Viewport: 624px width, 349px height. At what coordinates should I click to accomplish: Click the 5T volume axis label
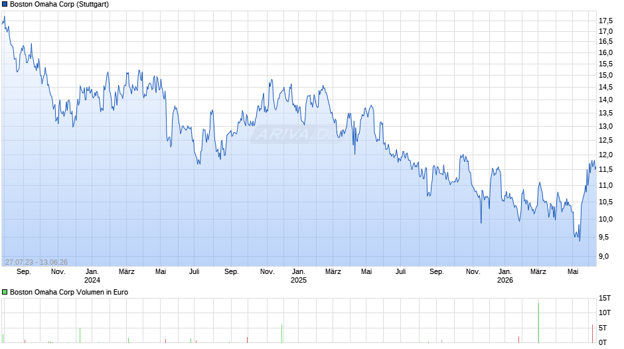click(x=603, y=328)
